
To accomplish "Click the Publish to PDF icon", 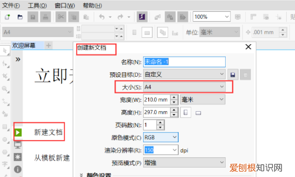I will [182, 17].
